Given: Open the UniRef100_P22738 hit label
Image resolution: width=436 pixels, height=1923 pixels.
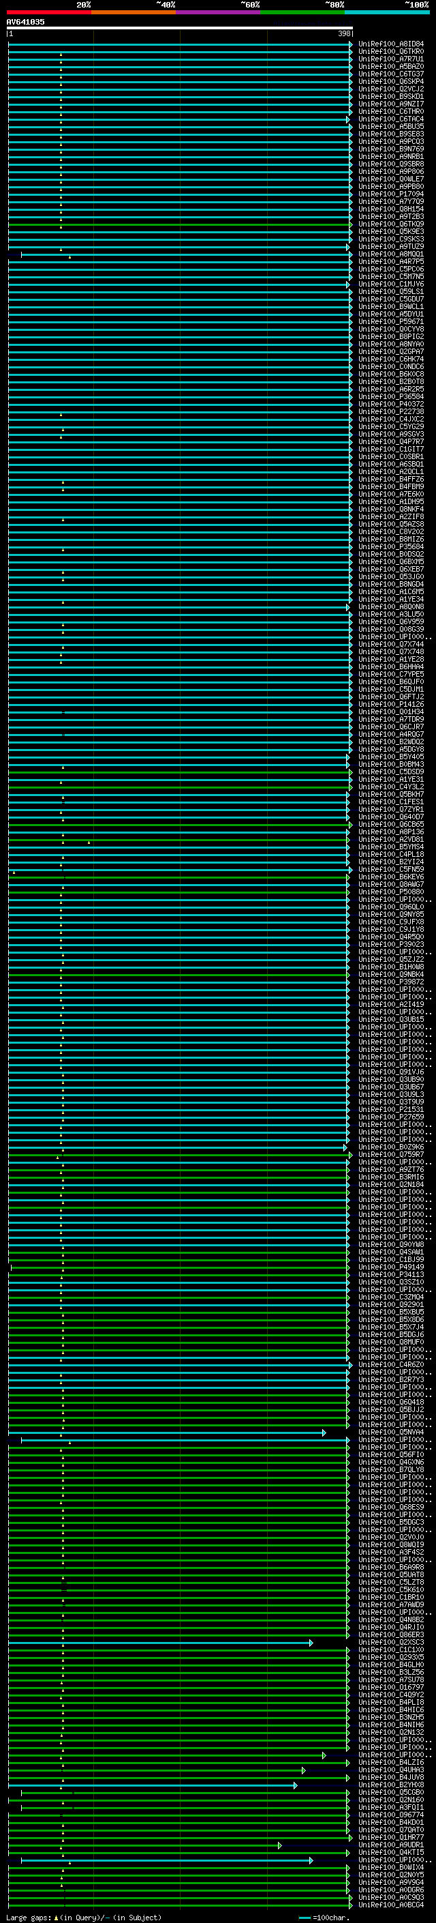Looking at the screenshot, I should point(390,412).
